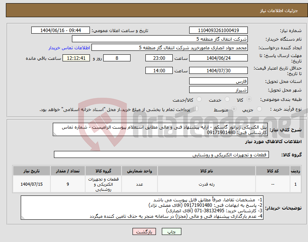Click the کد کالا column header
308x242 pixels.
[273, 171]
